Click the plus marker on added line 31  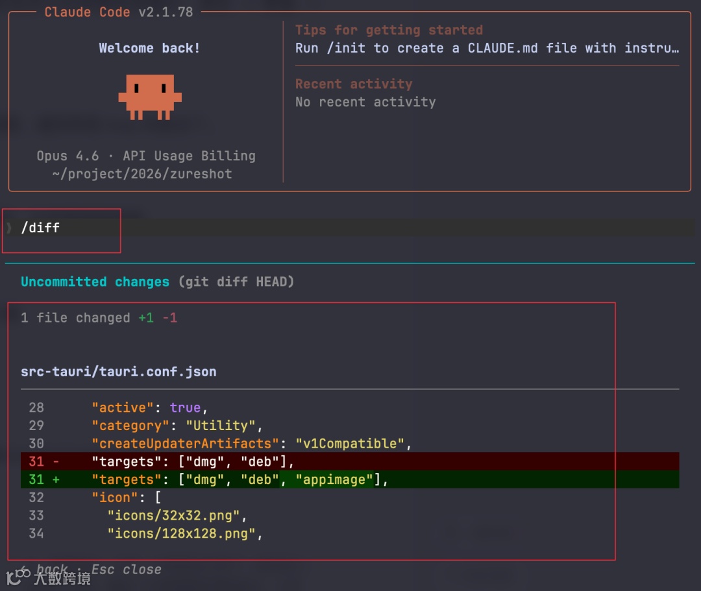[56, 479]
